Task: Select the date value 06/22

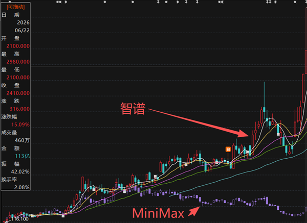Action: tap(22, 31)
